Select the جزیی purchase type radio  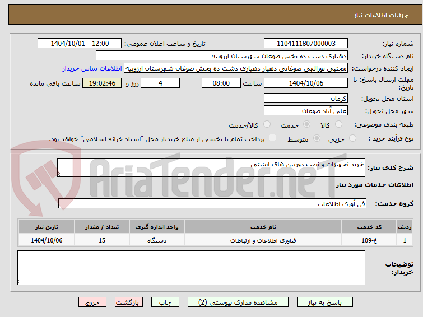pyautogui.click(x=352, y=138)
